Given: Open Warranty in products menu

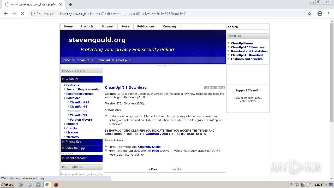Looking at the screenshot, I should (x=73, y=137).
